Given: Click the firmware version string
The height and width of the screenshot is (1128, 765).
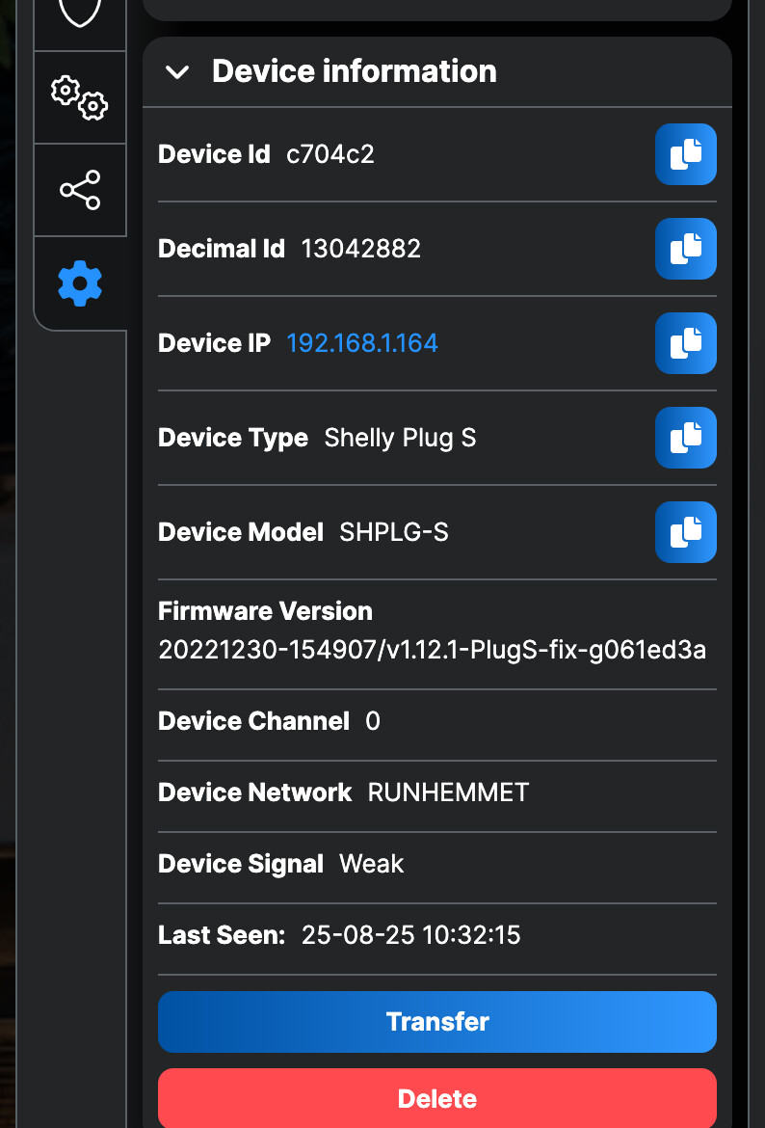Looking at the screenshot, I should pyautogui.click(x=432, y=651).
